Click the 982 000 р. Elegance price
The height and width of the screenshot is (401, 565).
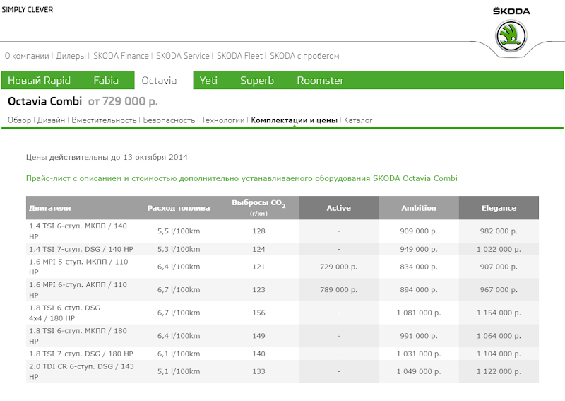(499, 231)
